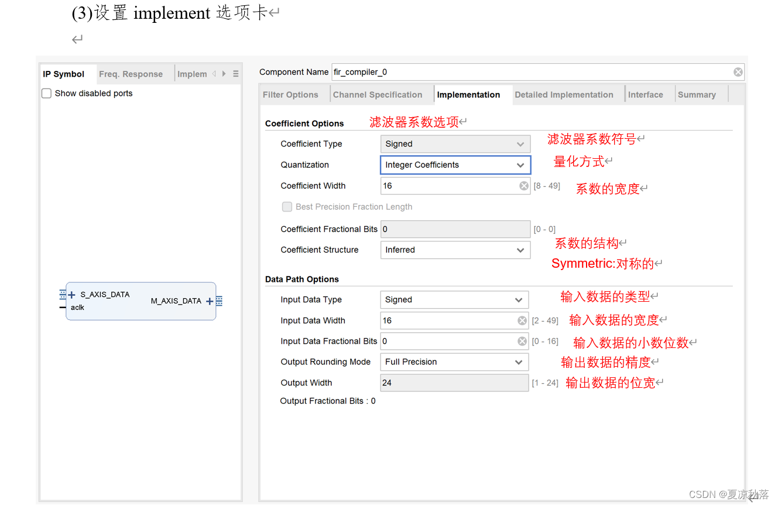Screen dimensions: 778x505
Task: Clear the Input Data Fractional Bits value
Action: [x=522, y=341]
